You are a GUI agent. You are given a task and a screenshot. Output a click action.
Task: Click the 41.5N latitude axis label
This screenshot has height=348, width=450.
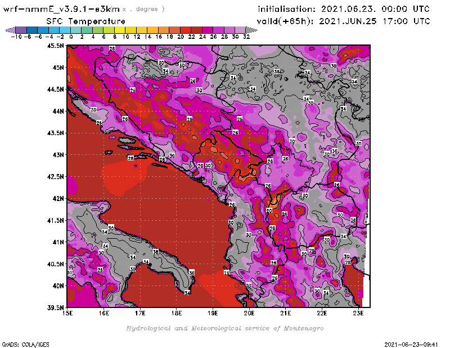(55, 220)
